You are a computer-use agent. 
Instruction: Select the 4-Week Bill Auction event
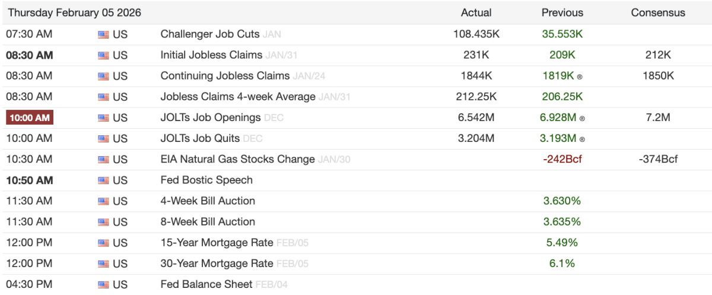[208, 201]
